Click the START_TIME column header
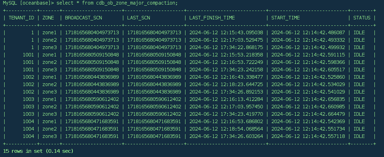This screenshot has height=157, width=384. pyautogui.click(x=285, y=18)
